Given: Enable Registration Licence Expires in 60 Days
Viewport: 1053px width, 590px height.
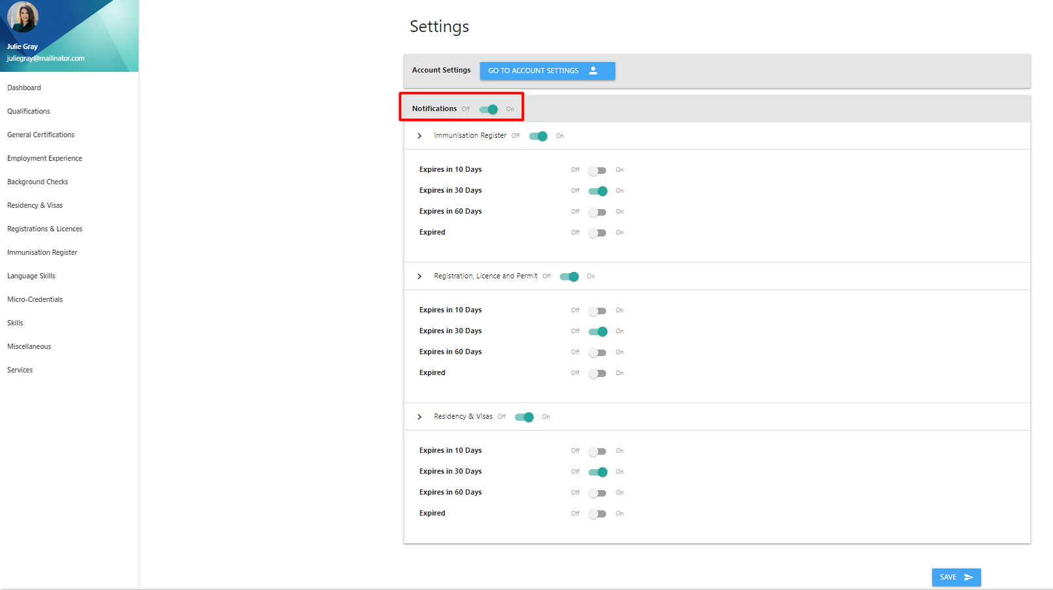Looking at the screenshot, I should click(598, 352).
